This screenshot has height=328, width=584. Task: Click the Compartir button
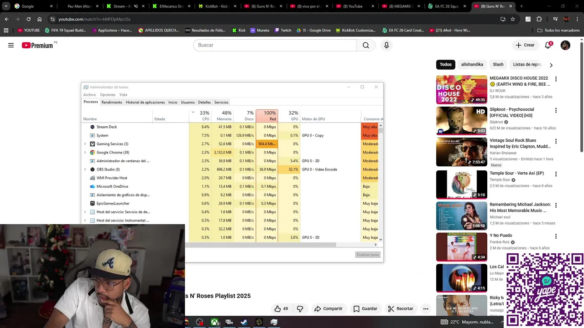pyautogui.click(x=328, y=308)
